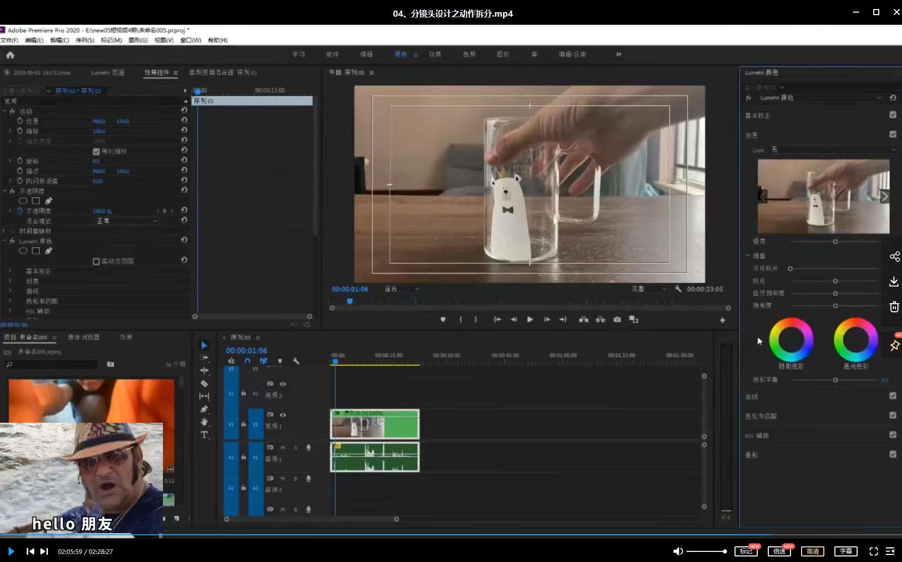Open the 适合 zoom level dropdown
The width and height of the screenshot is (902, 562).
click(402, 289)
